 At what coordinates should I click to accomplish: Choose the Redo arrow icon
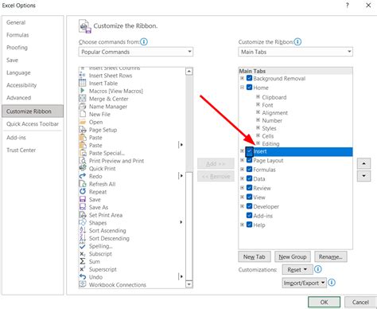[83, 176]
